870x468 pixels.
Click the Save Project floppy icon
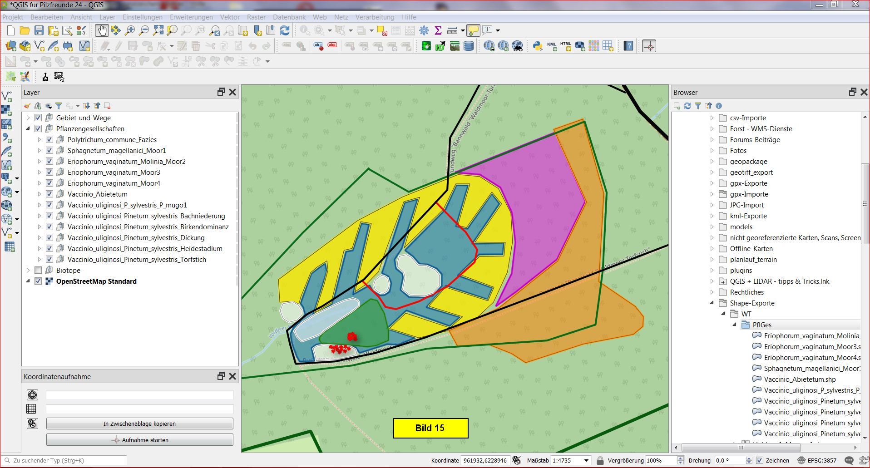tap(39, 30)
